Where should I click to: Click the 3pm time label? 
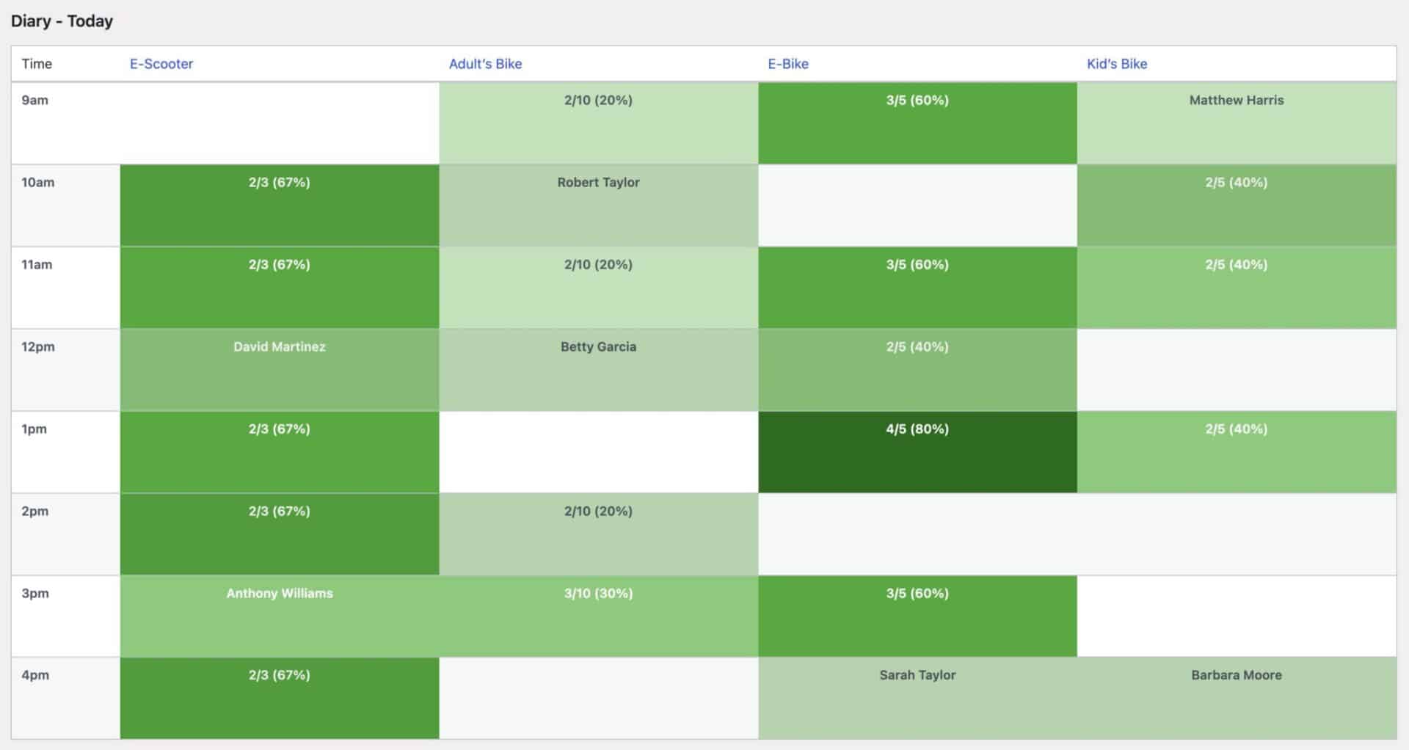coord(34,594)
